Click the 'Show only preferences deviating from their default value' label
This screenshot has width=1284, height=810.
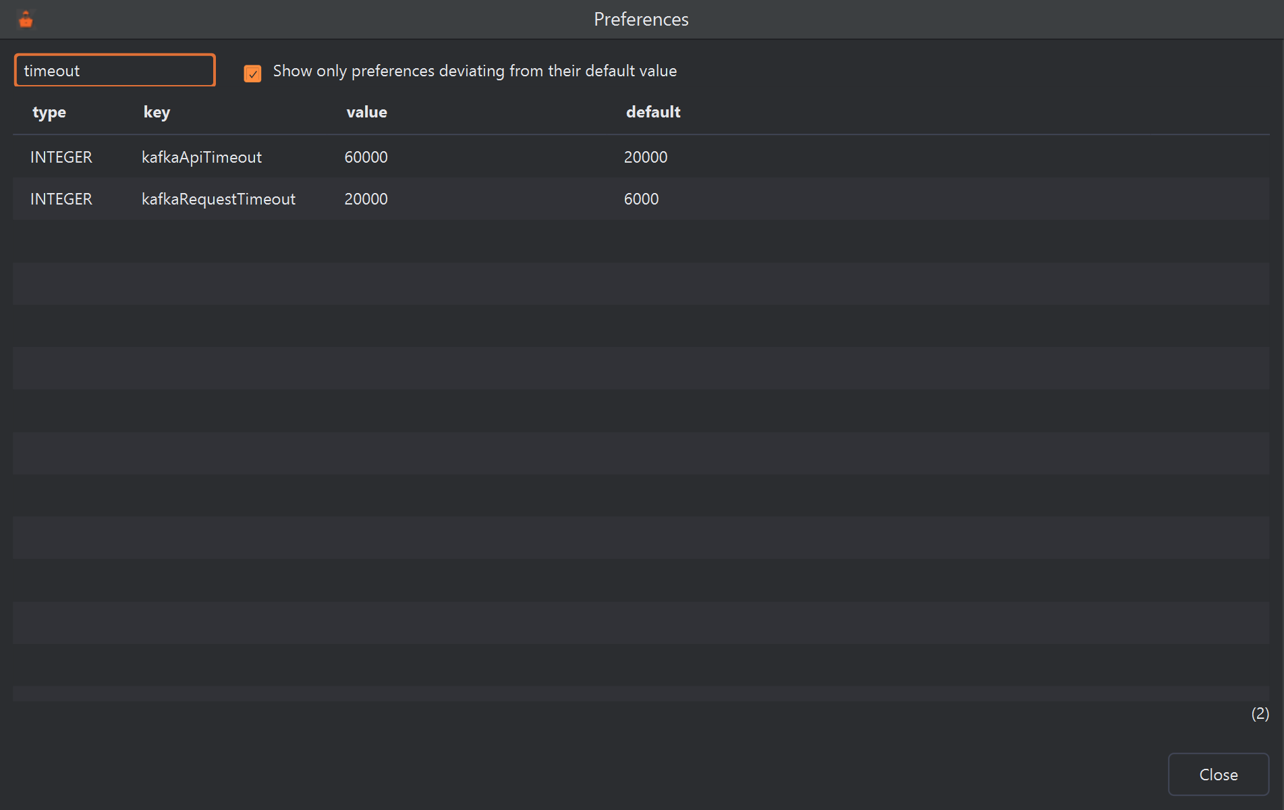[474, 71]
